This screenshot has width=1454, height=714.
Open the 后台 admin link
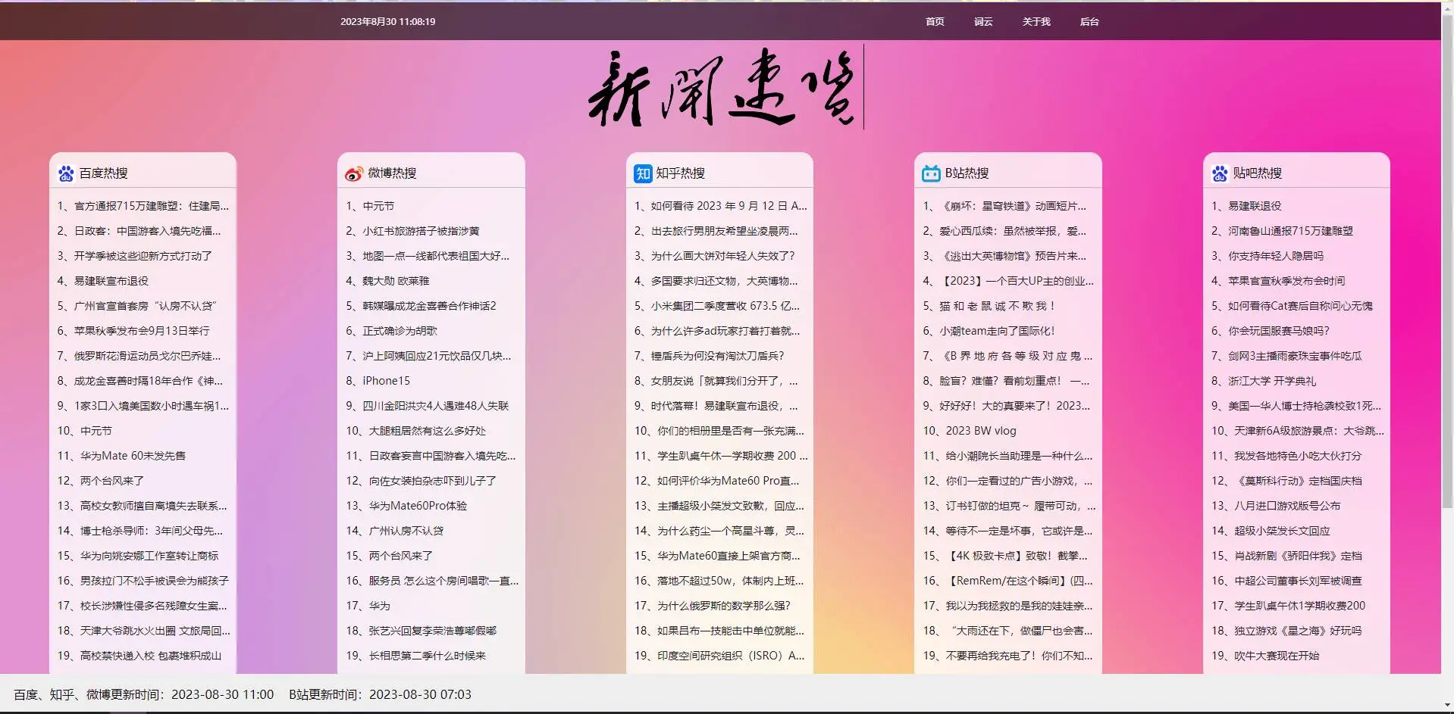point(1089,22)
